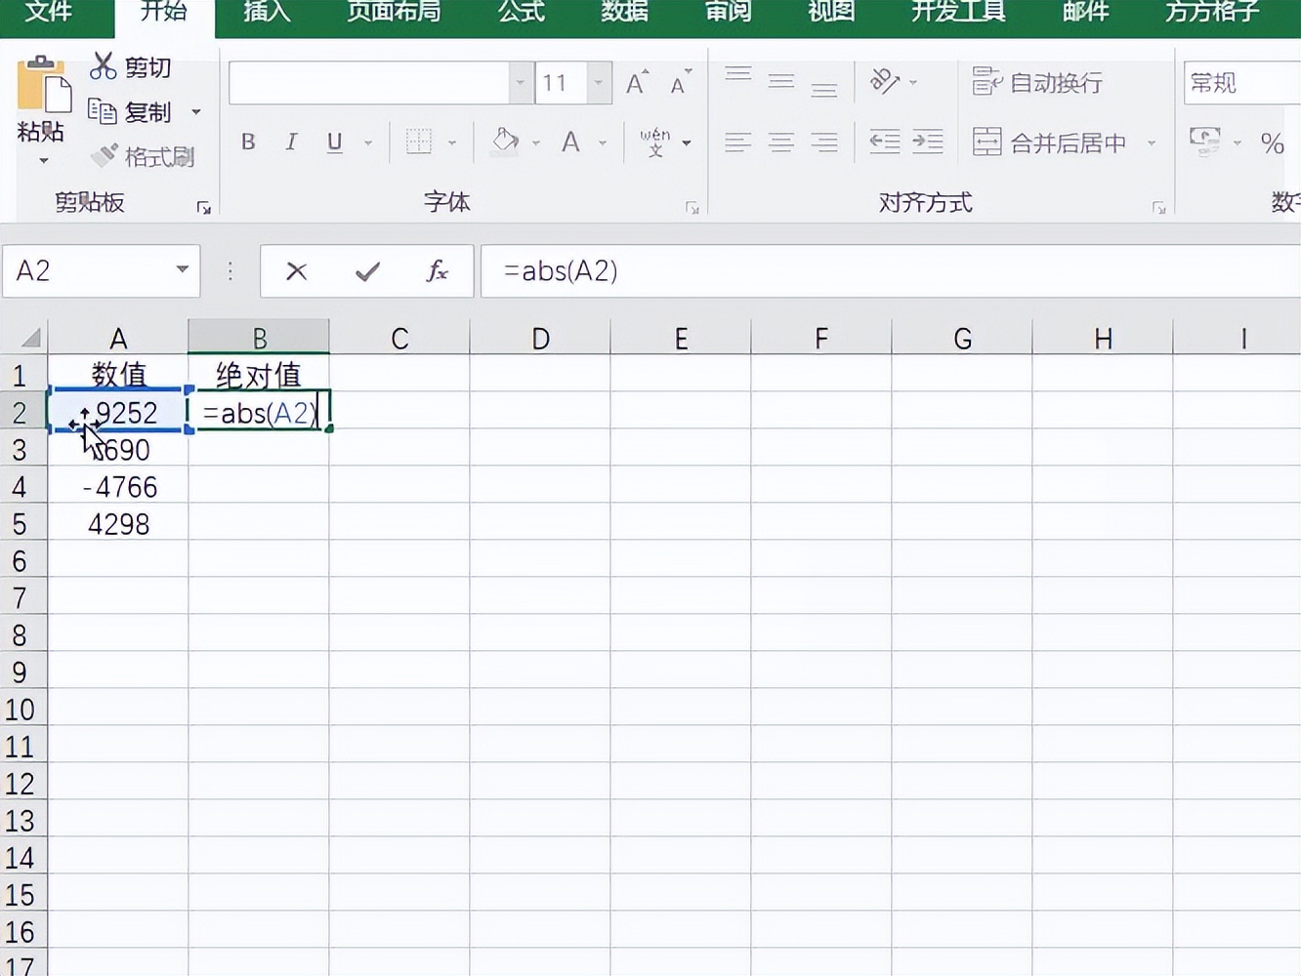This screenshot has height=976, width=1301.
Task: Open the font size dropdown
Action: [596, 83]
